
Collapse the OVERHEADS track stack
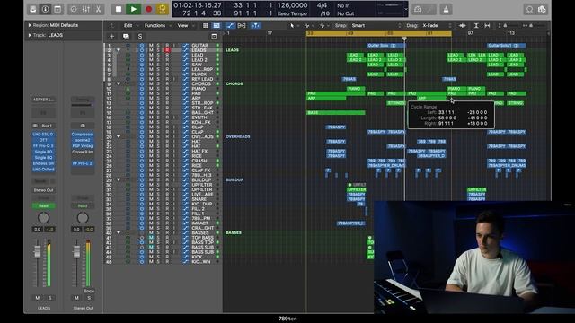[x=119, y=136]
